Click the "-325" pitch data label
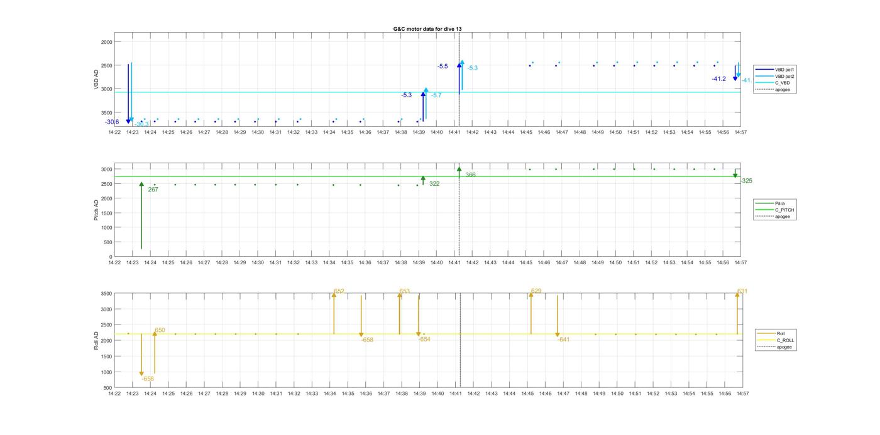The image size is (880, 435). pyautogui.click(x=746, y=181)
